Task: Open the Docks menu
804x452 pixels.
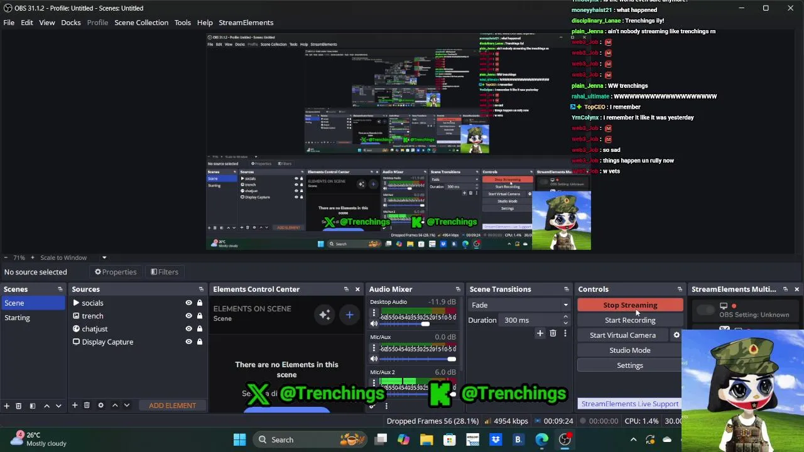Action: tap(71, 23)
